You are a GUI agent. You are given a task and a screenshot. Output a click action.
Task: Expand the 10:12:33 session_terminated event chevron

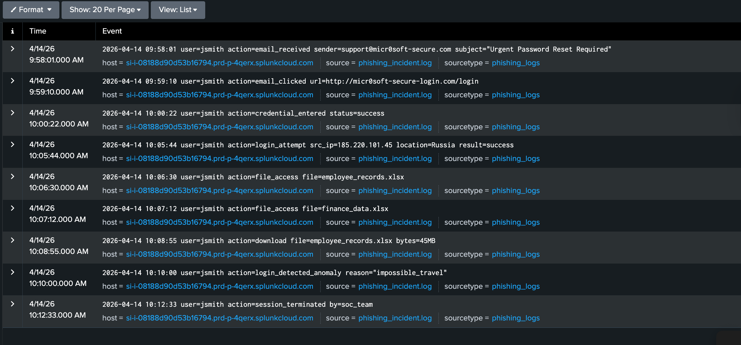coord(12,304)
